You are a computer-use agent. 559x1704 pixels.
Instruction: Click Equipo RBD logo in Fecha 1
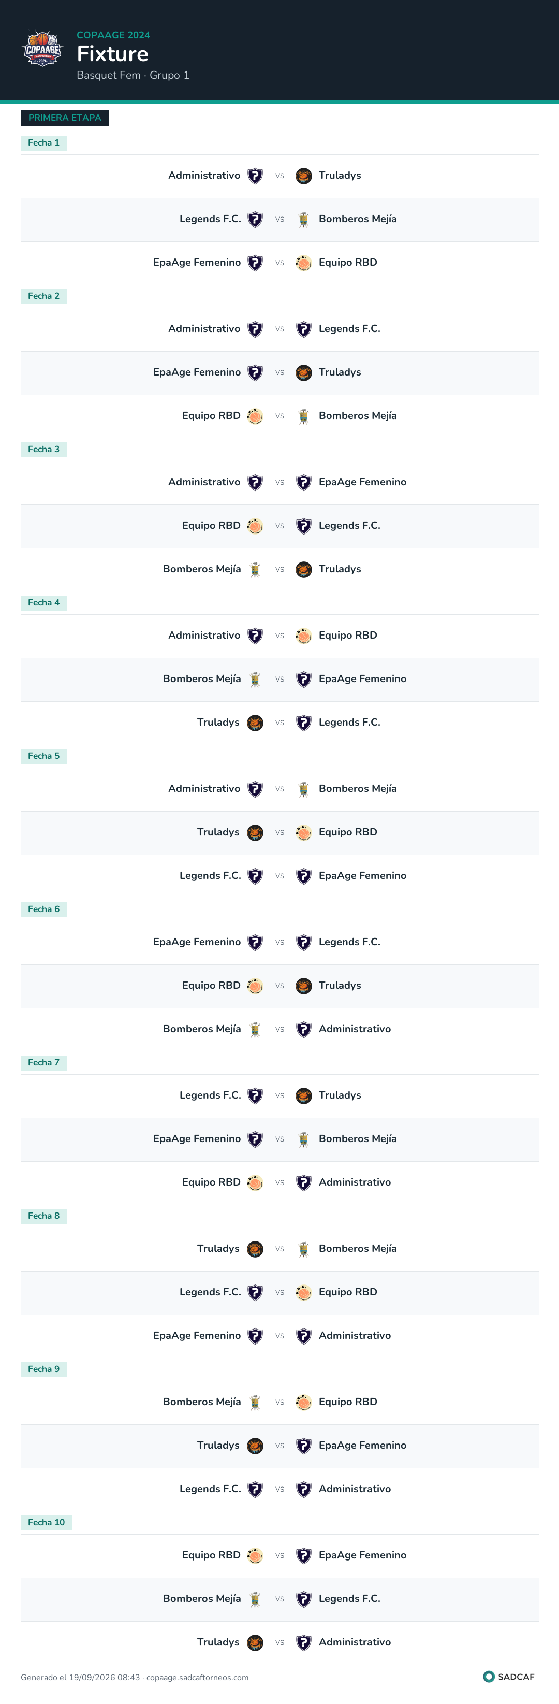(303, 263)
